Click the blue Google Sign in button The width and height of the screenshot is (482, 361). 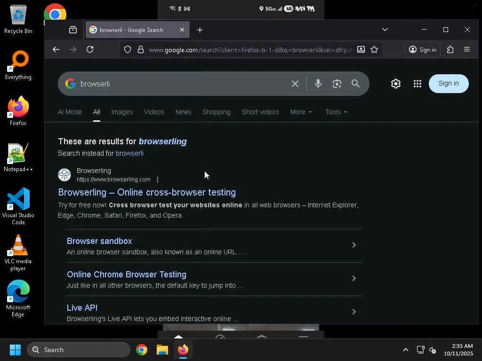pyautogui.click(x=449, y=84)
